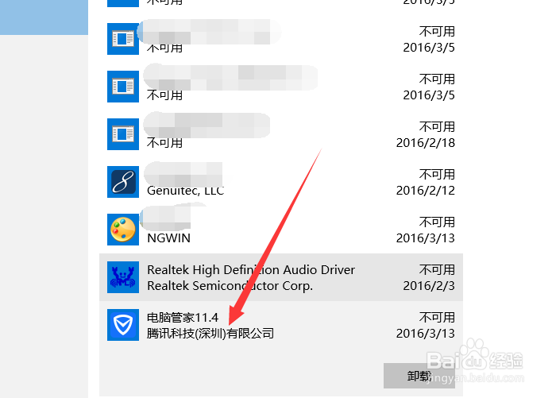The image size is (556, 398).
Task: Click the generic app icon above the 2016/2/18 entry
Action: (123, 87)
